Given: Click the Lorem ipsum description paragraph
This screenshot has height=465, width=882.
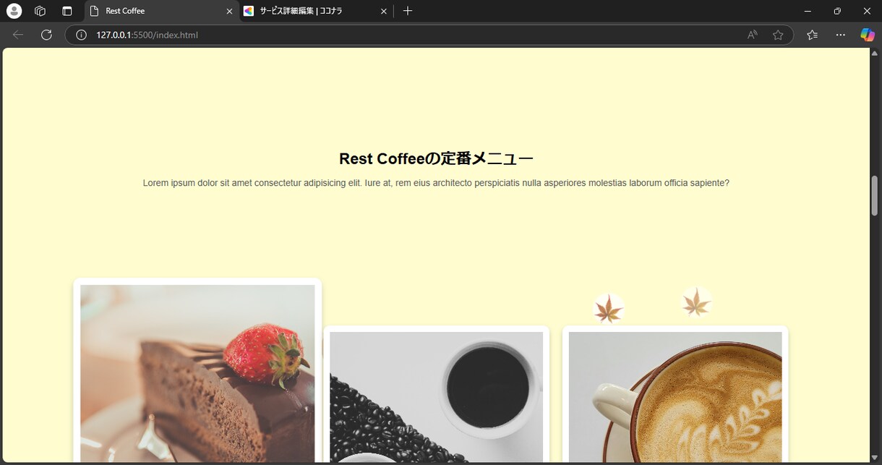Looking at the screenshot, I should tap(436, 183).
